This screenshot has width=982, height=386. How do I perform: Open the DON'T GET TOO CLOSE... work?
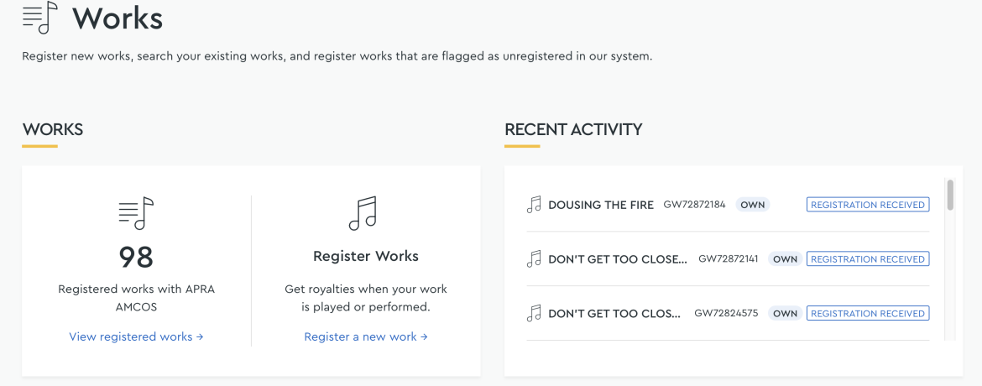(618, 259)
